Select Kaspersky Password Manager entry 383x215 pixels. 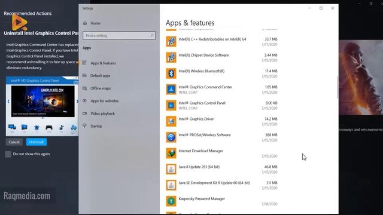[222, 201]
